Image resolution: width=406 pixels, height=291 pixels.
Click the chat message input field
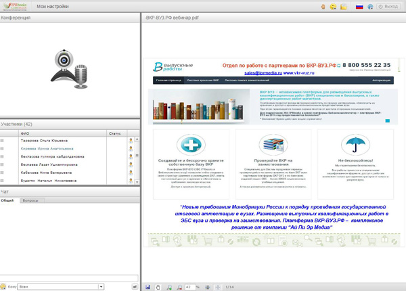click(69, 278)
